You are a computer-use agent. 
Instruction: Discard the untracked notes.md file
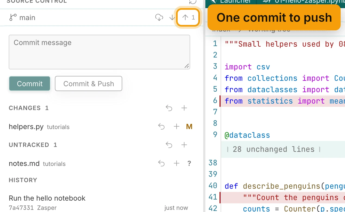[161, 163]
